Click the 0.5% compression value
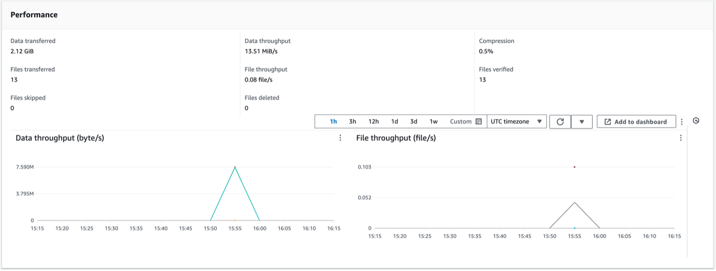Viewport: 716px width, 271px height. coord(486,51)
